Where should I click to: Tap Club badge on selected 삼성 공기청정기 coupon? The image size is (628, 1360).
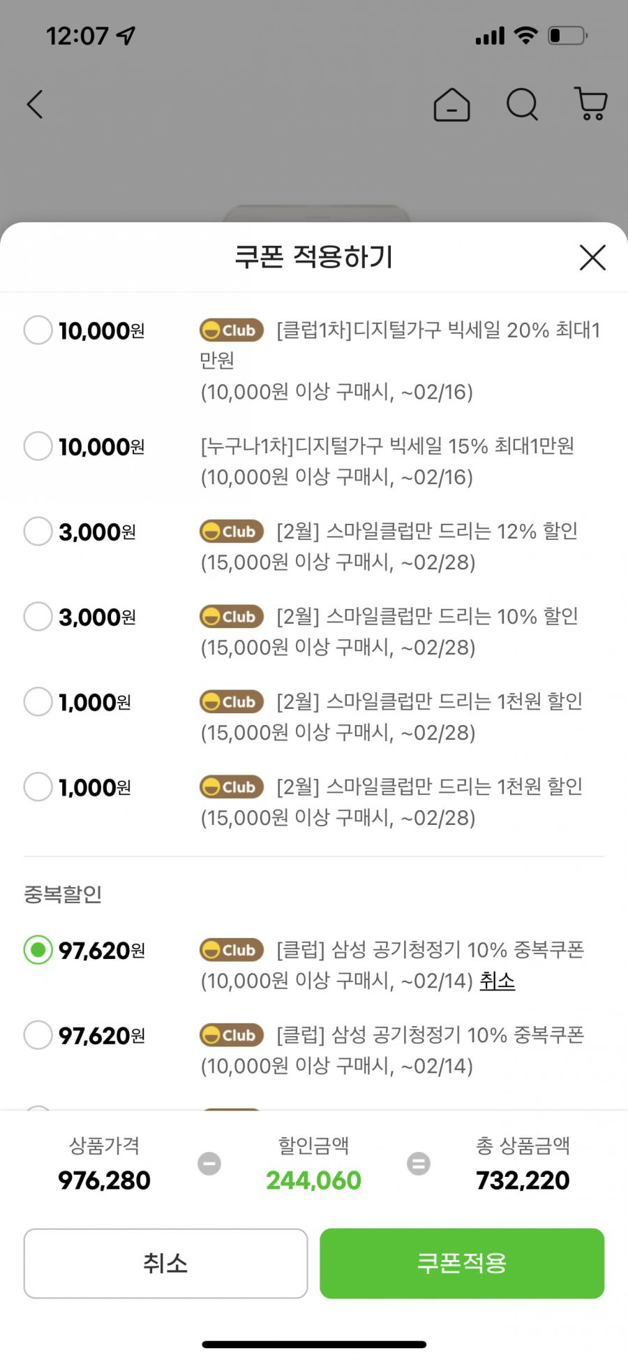coord(232,950)
